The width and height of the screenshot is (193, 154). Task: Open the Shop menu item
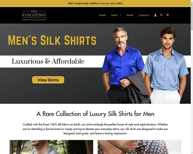114,15
